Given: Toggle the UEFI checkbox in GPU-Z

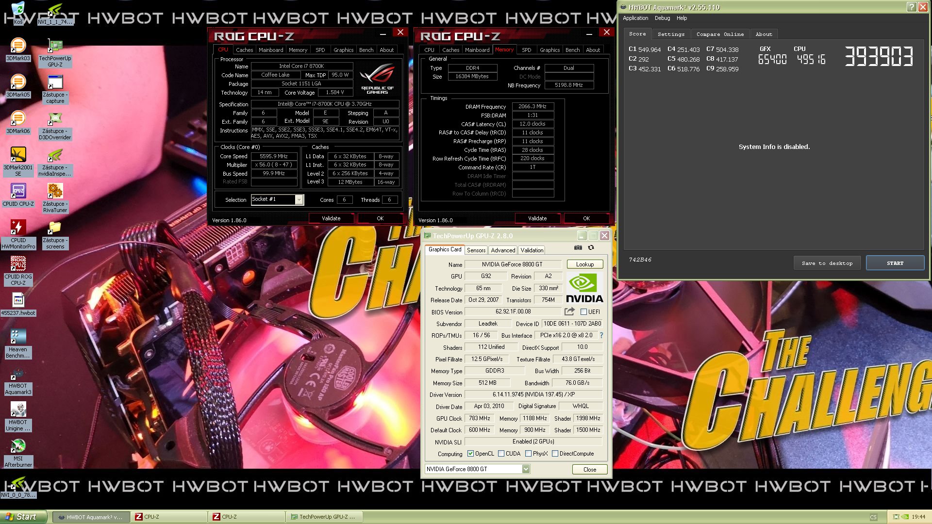Looking at the screenshot, I should (x=583, y=312).
